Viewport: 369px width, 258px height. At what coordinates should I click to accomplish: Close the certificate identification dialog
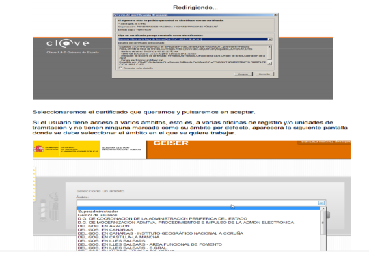point(275,15)
